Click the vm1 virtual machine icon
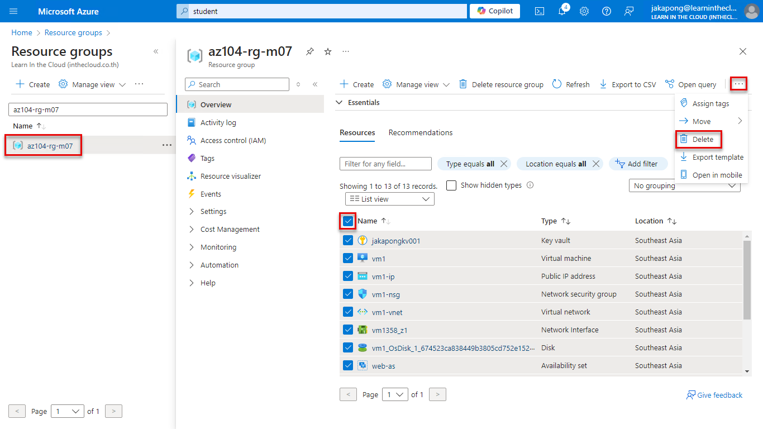This screenshot has height=429, width=763. (x=363, y=259)
